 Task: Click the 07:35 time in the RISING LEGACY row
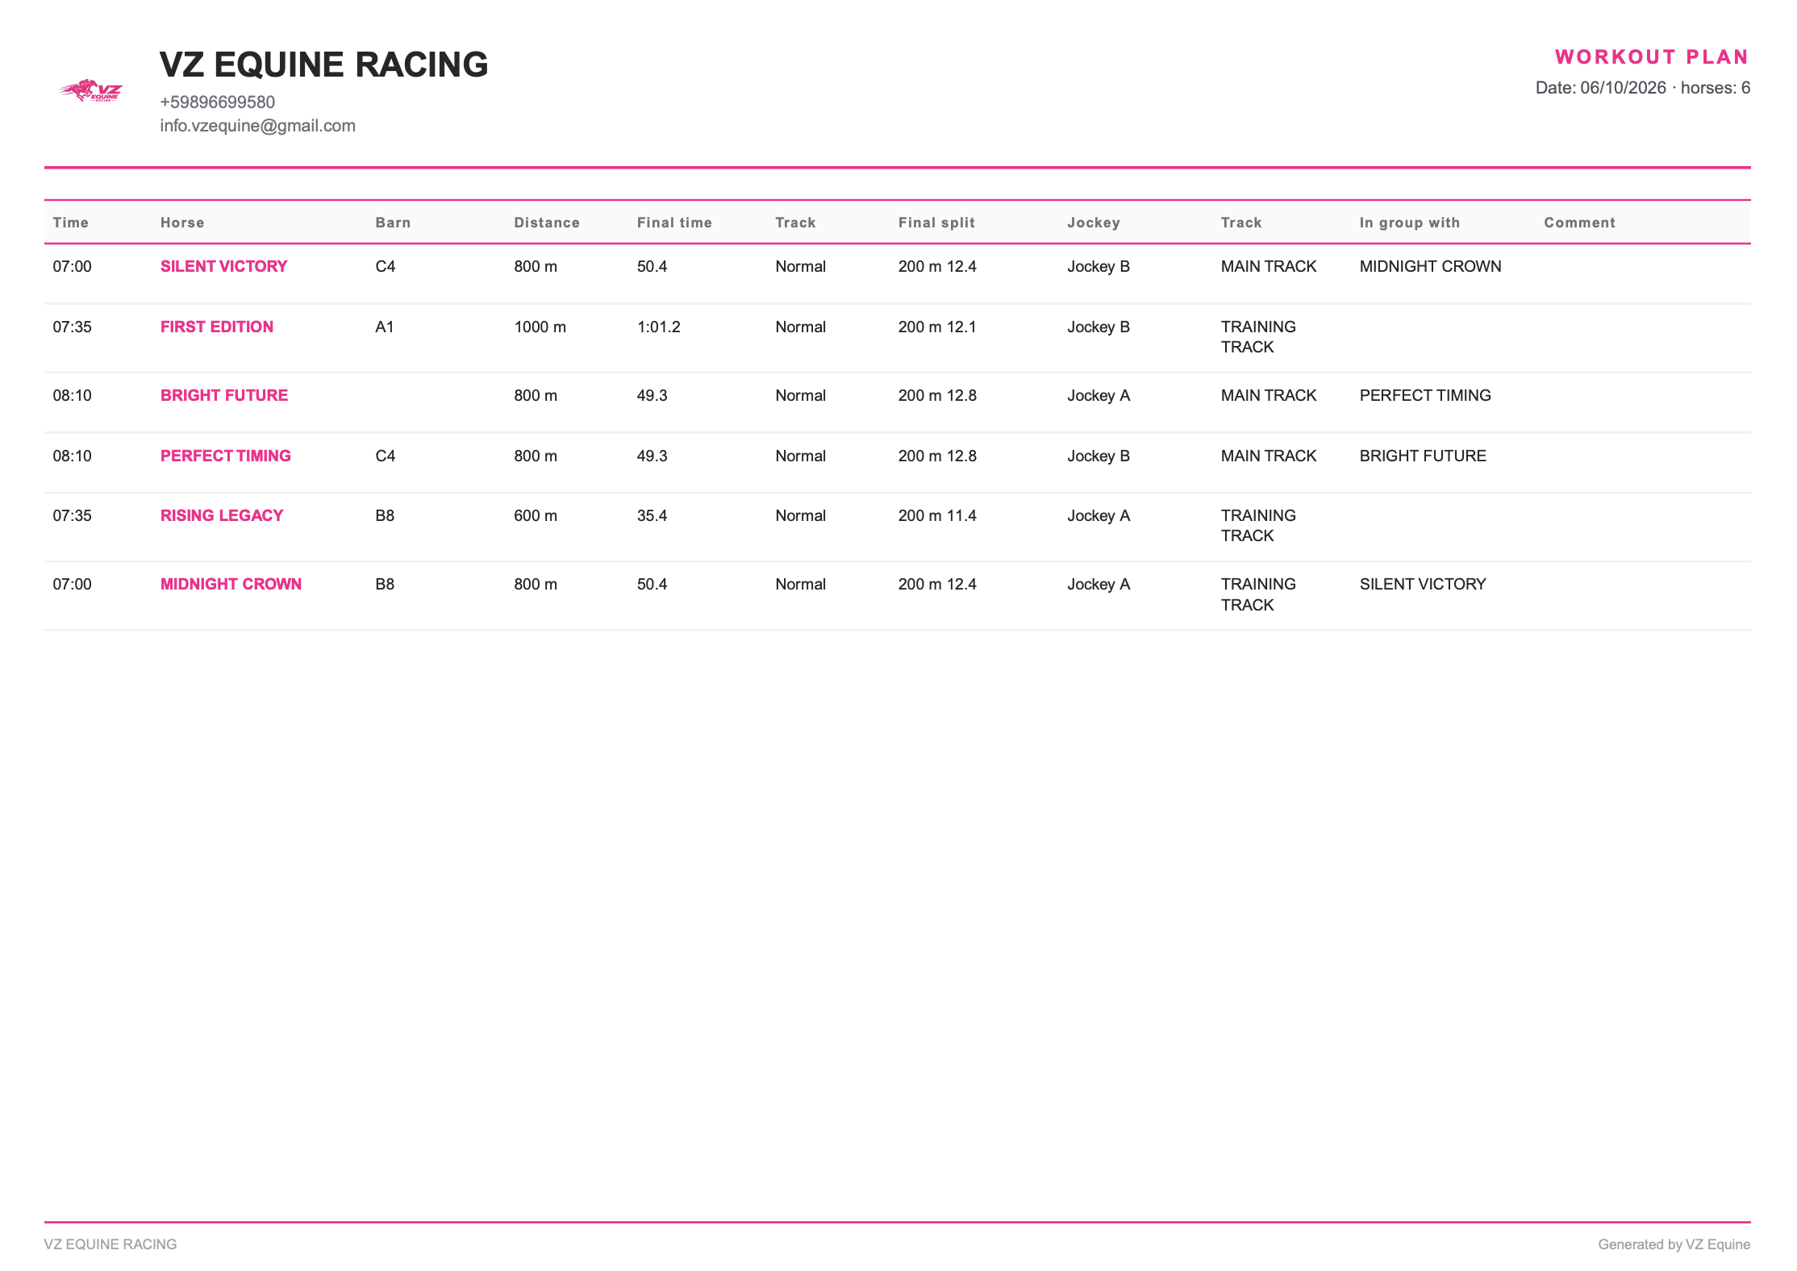tap(73, 515)
